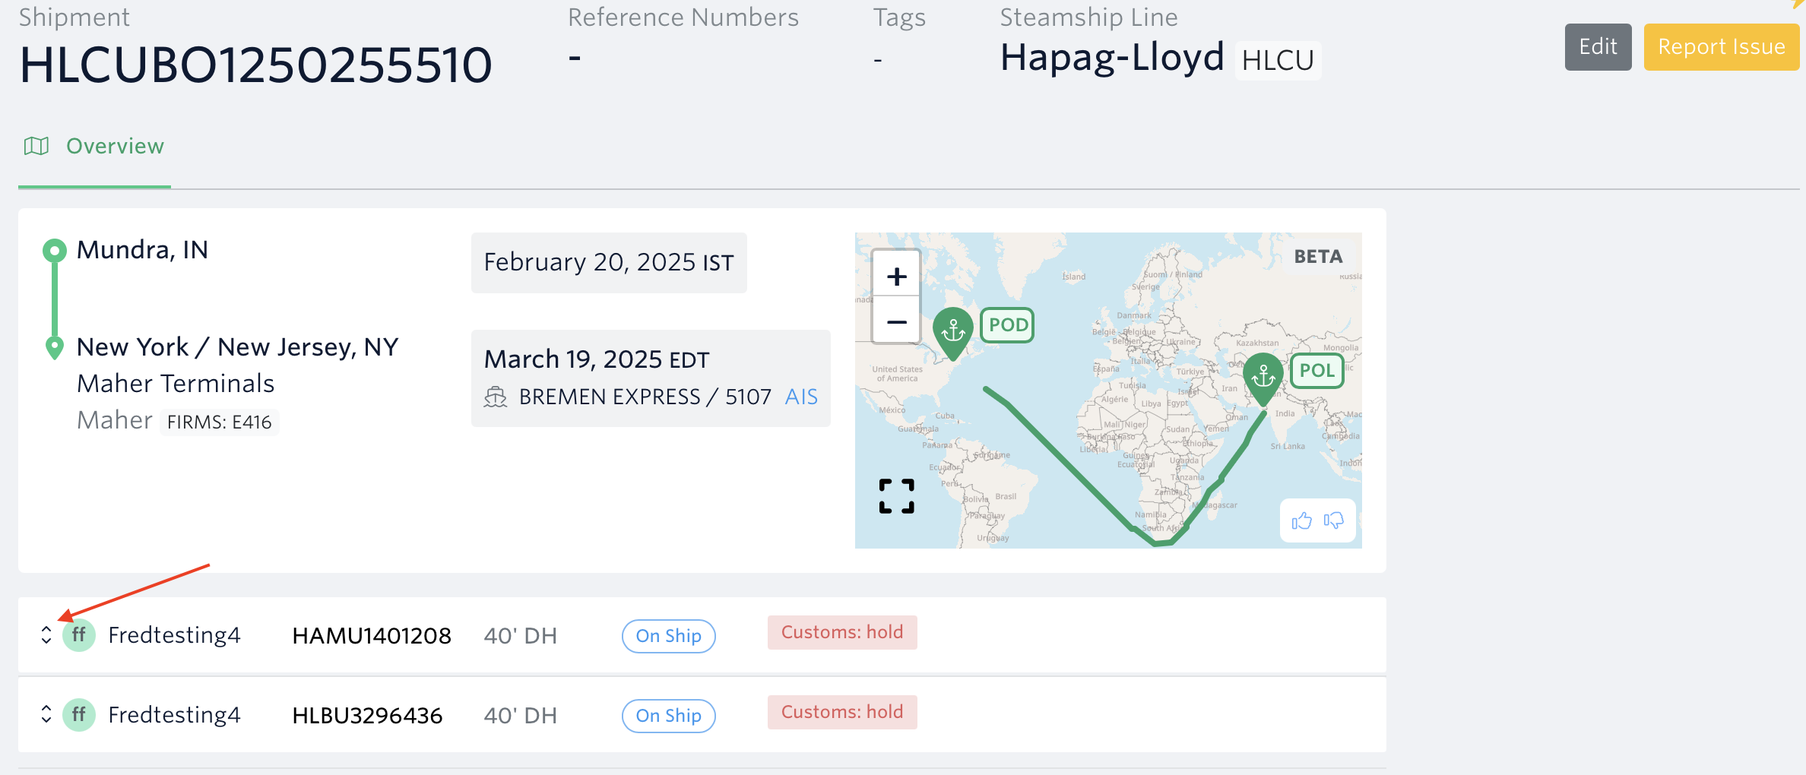The height and width of the screenshot is (775, 1806).
Task: Enter fullscreen map view
Action: pyautogui.click(x=896, y=496)
